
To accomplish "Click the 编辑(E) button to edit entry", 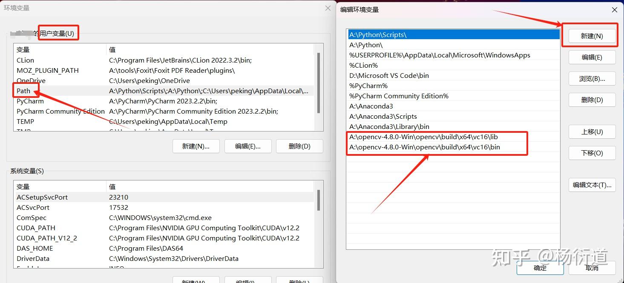I will [x=591, y=57].
